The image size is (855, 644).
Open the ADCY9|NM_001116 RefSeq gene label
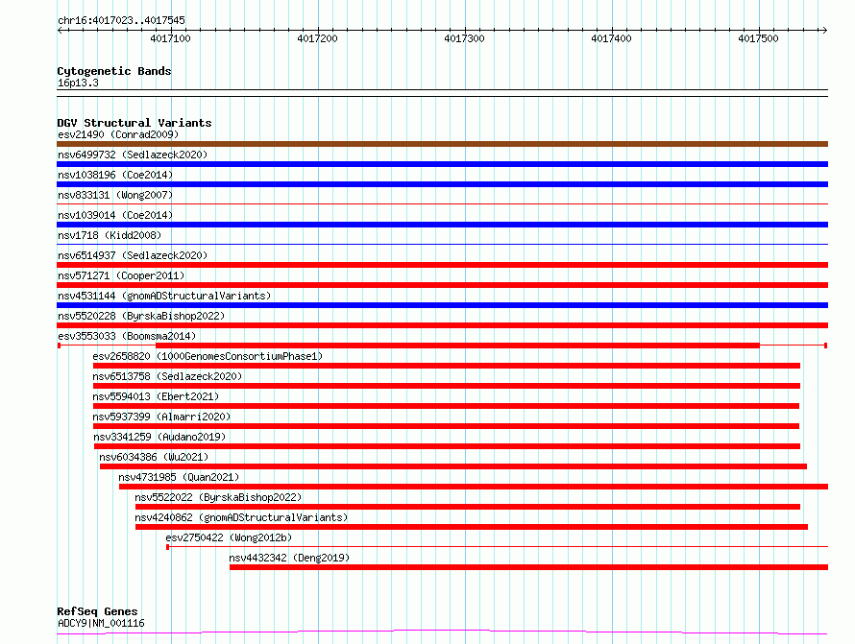tap(101, 623)
